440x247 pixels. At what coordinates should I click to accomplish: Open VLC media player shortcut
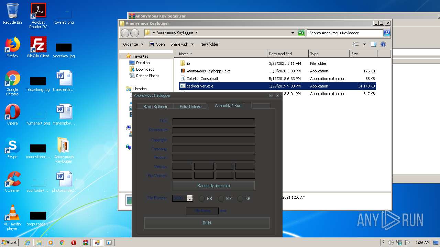12,217
